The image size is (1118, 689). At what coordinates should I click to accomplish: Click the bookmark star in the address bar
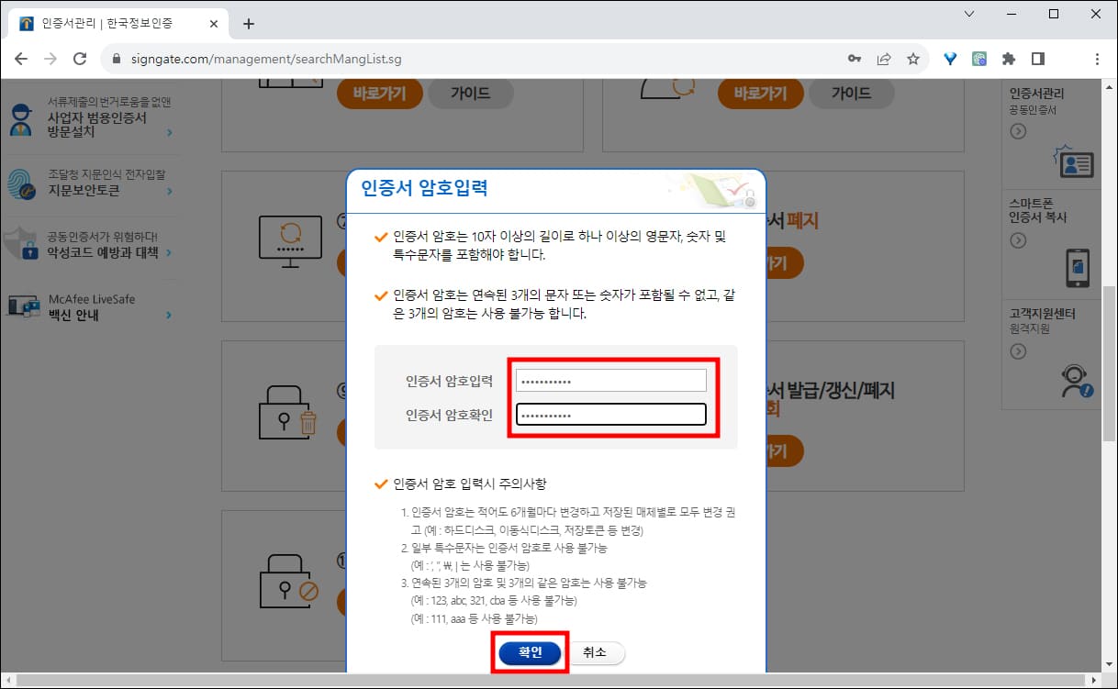point(912,57)
